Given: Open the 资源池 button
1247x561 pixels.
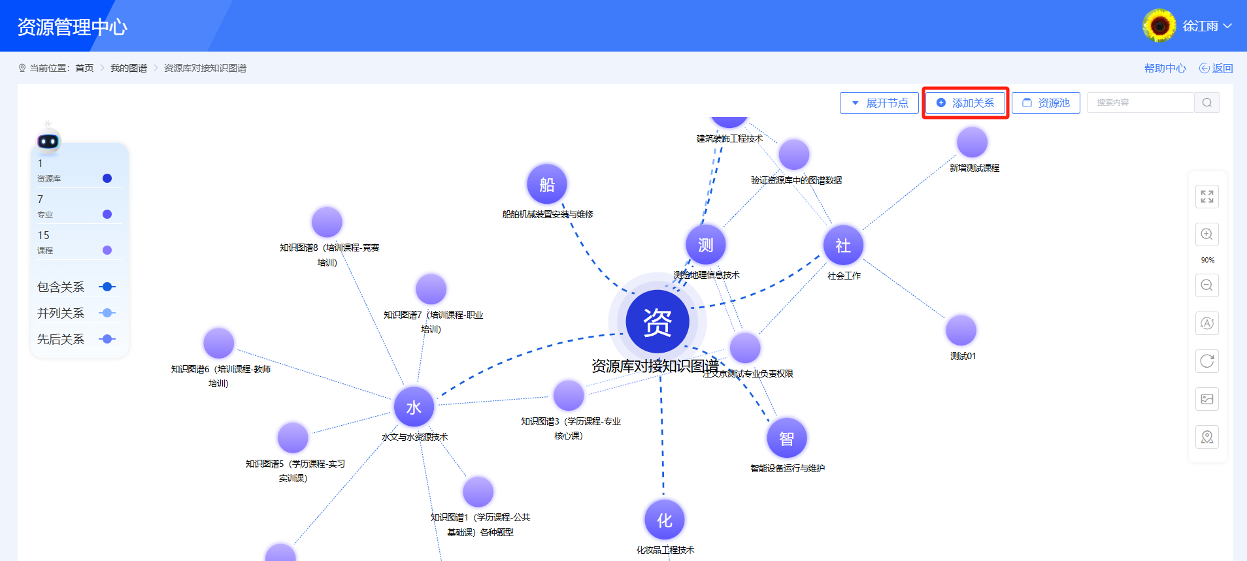Looking at the screenshot, I should pos(1046,103).
